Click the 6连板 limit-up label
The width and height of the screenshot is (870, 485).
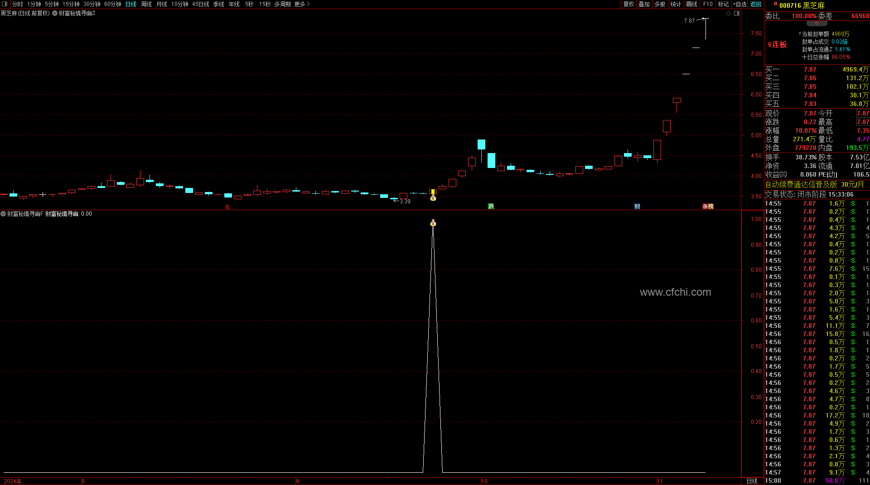tap(777, 44)
